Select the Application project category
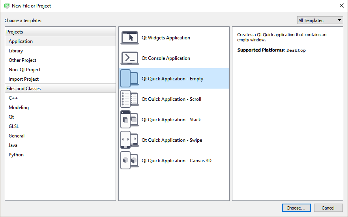This screenshot has width=348, height=217. pyautogui.click(x=21, y=41)
